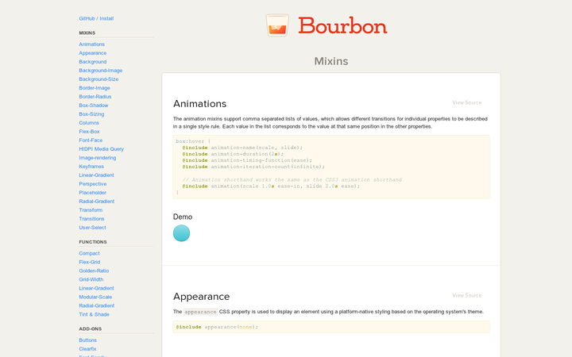
Task: Open the Tint & Shade link
Action: [x=94, y=314]
